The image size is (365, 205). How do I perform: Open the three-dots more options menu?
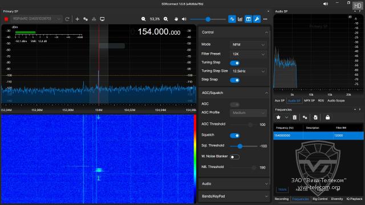265,19
